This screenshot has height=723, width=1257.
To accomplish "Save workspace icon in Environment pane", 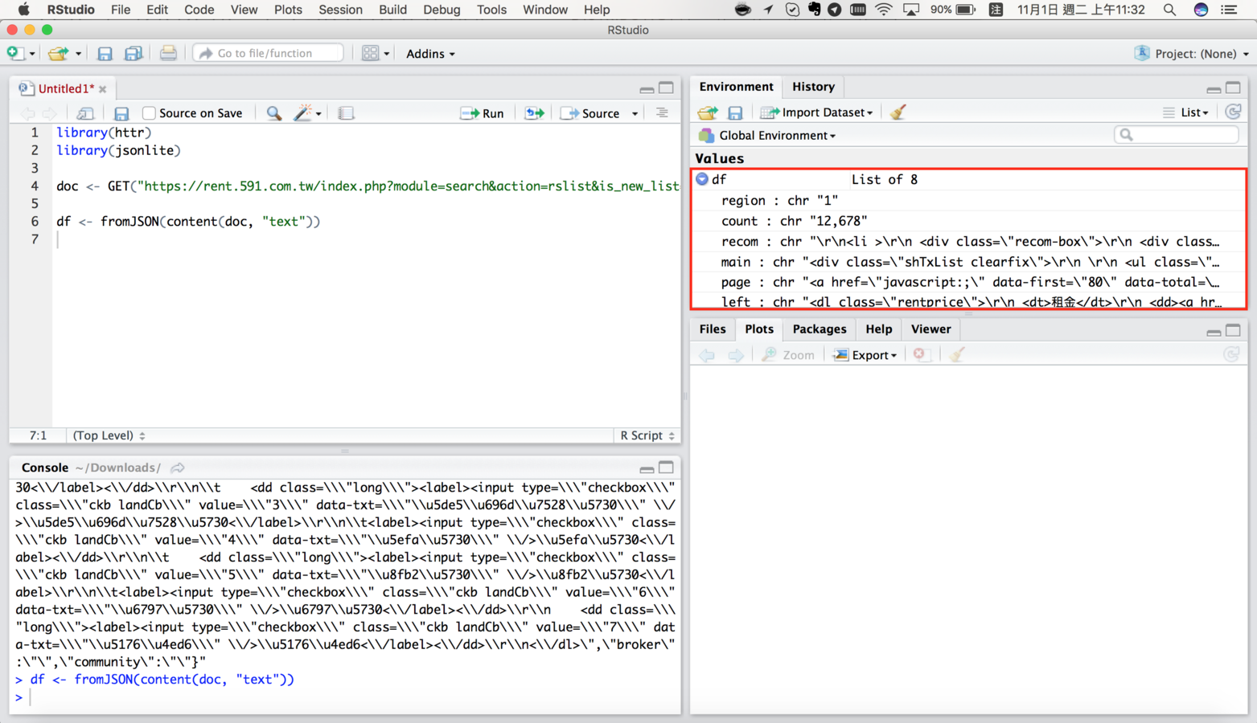I will point(735,112).
